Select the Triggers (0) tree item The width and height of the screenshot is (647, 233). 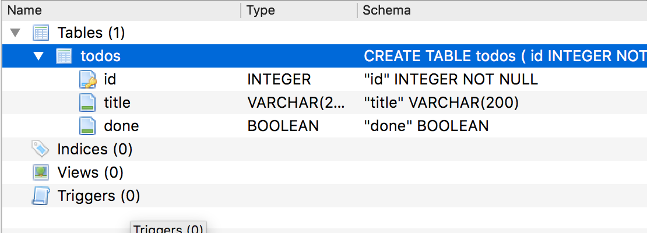[99, 196]
